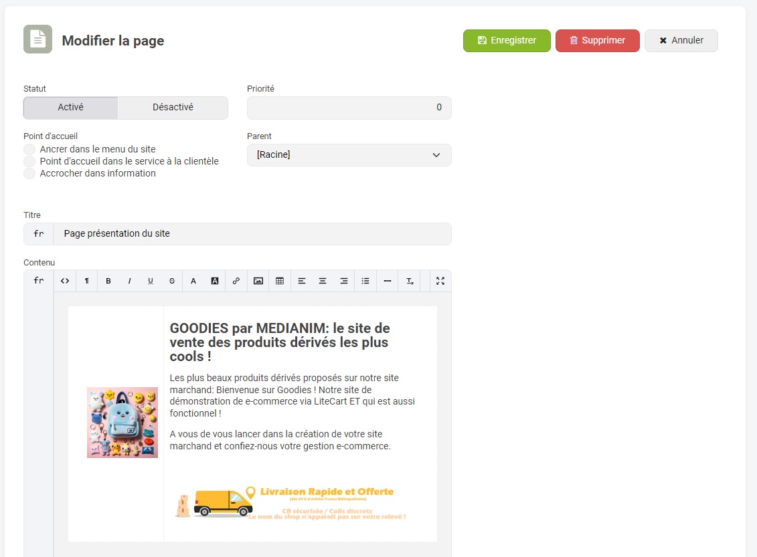Set status to Activé
Screen dimensions: 757x557
coord(70,108)
